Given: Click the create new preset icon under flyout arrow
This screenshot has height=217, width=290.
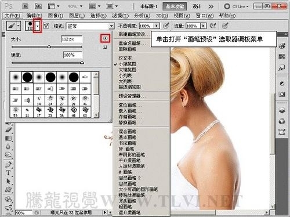Looking at the screenshot, I should 105,47.
